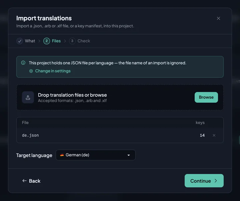This screenshot has height=201, width=240.
Task: Go to the What step
Action: [26, 41]
